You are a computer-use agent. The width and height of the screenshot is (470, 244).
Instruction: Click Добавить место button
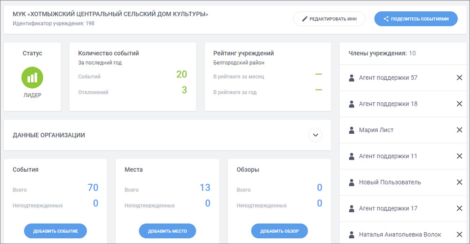(x=167, y=231)
